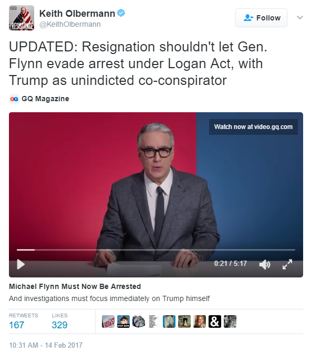This screenshot has width=311, height=354.
Task: Open the tweet options chevron dropdown
Action: click(299, 18)
